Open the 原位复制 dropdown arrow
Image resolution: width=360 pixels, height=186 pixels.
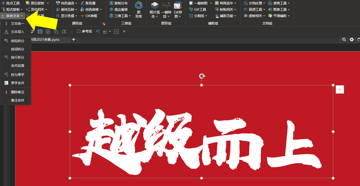point(48,3)
